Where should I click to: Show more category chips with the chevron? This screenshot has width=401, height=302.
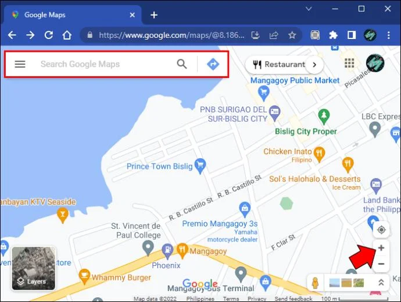(x=315, y=65)
